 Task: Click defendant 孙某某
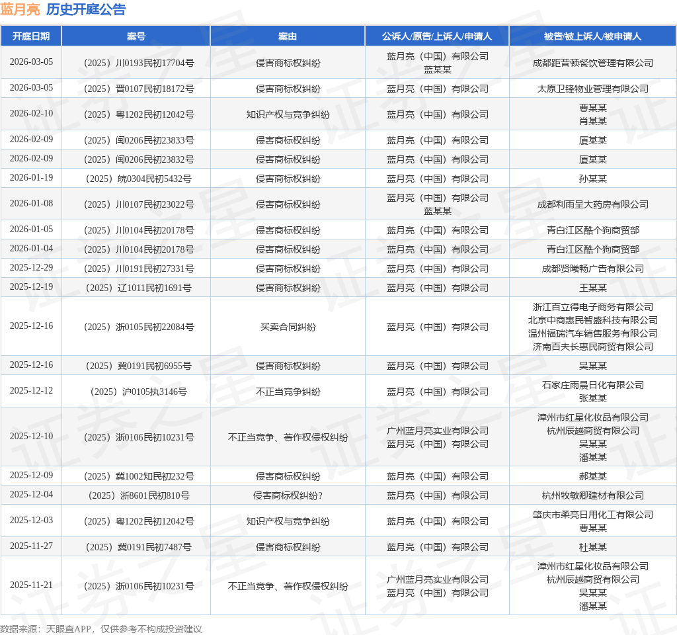coord(592,179)
